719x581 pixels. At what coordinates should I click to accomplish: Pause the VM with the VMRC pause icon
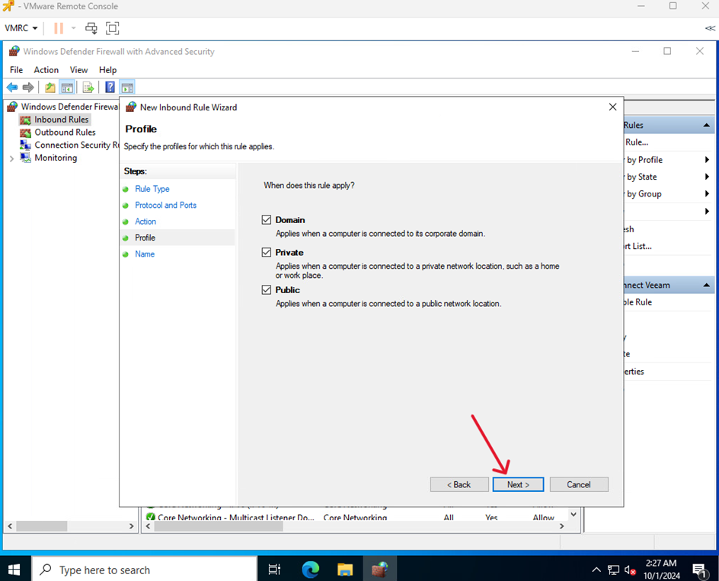pyautogui.click(x=59, y=28)
